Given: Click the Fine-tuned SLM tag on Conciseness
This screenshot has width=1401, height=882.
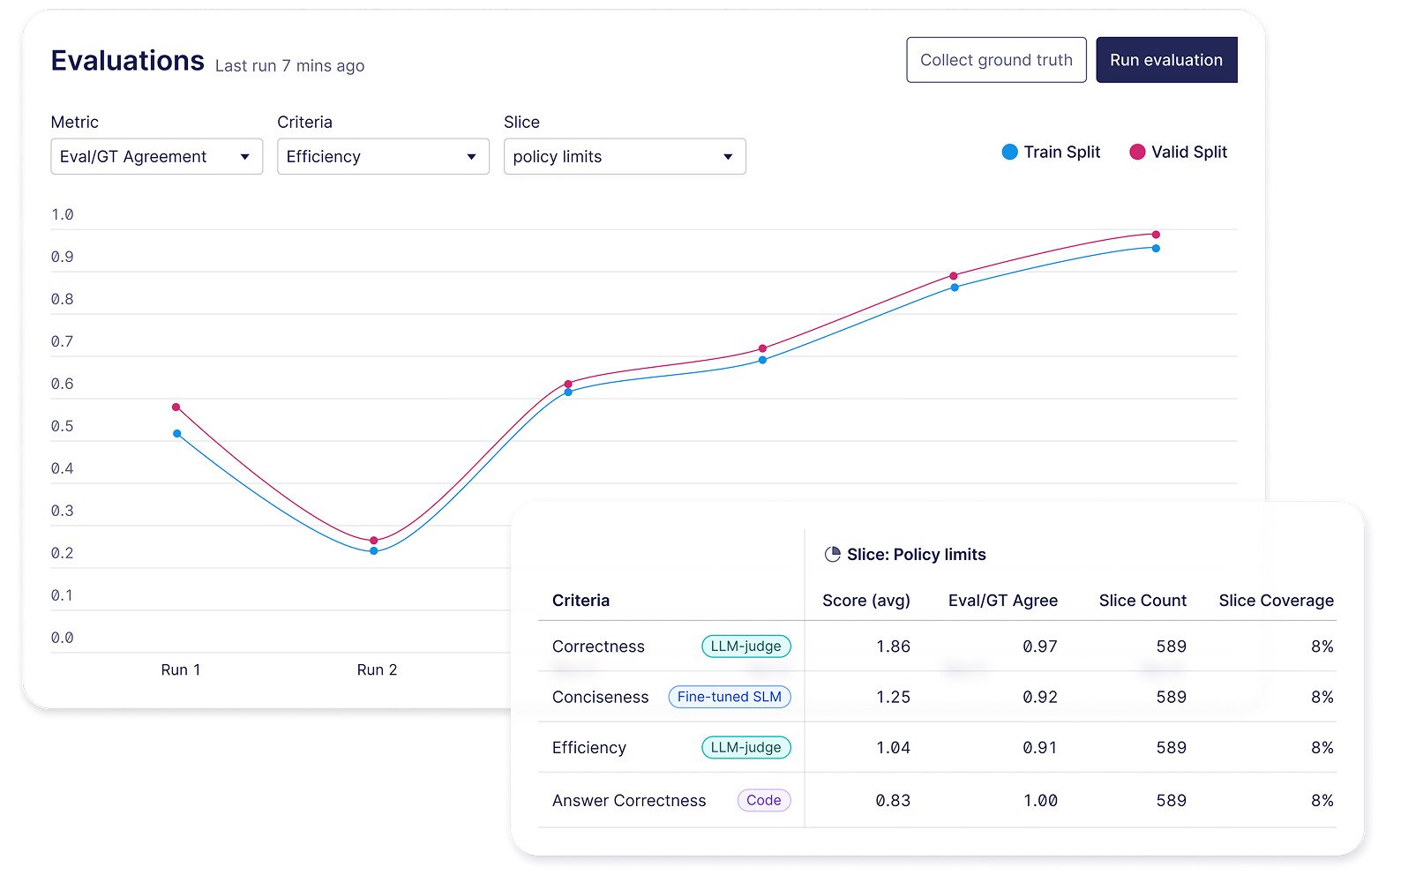Looking at the screenshot, I should (x=730, y=697).
